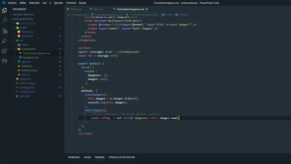This screenshot has width=291, height=164.
Task: Click the script breadcrumb segment
Action: pyautogui.click(x=169, y=15)
